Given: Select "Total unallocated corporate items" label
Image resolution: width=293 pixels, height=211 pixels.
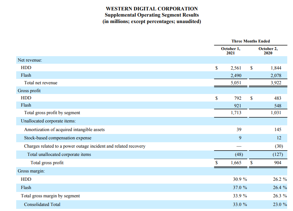Looking at the screenshot, I should pos(59,154).
